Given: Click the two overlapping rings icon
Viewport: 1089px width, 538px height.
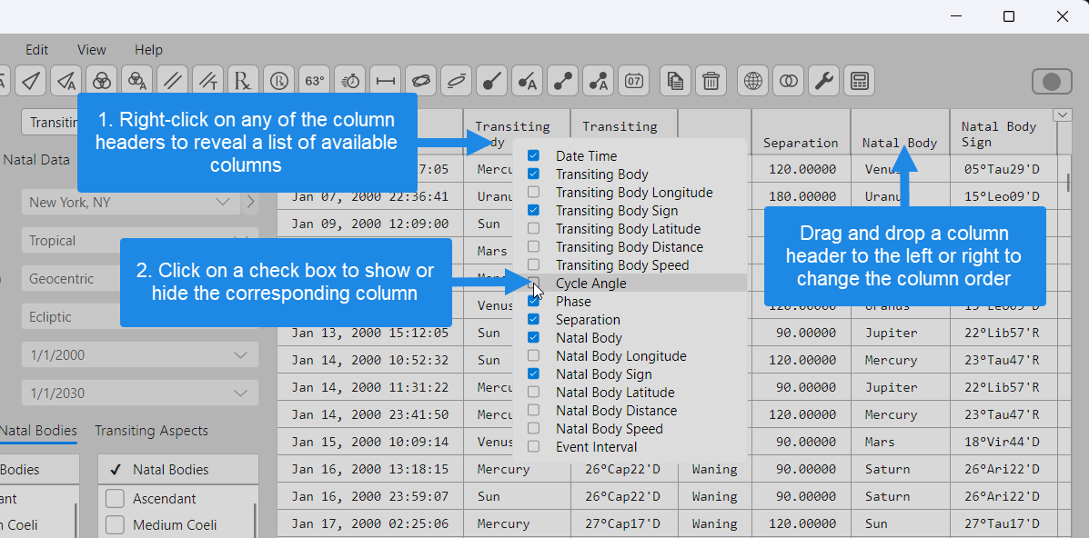Looking at the screenshot, I should click(788, 81).
